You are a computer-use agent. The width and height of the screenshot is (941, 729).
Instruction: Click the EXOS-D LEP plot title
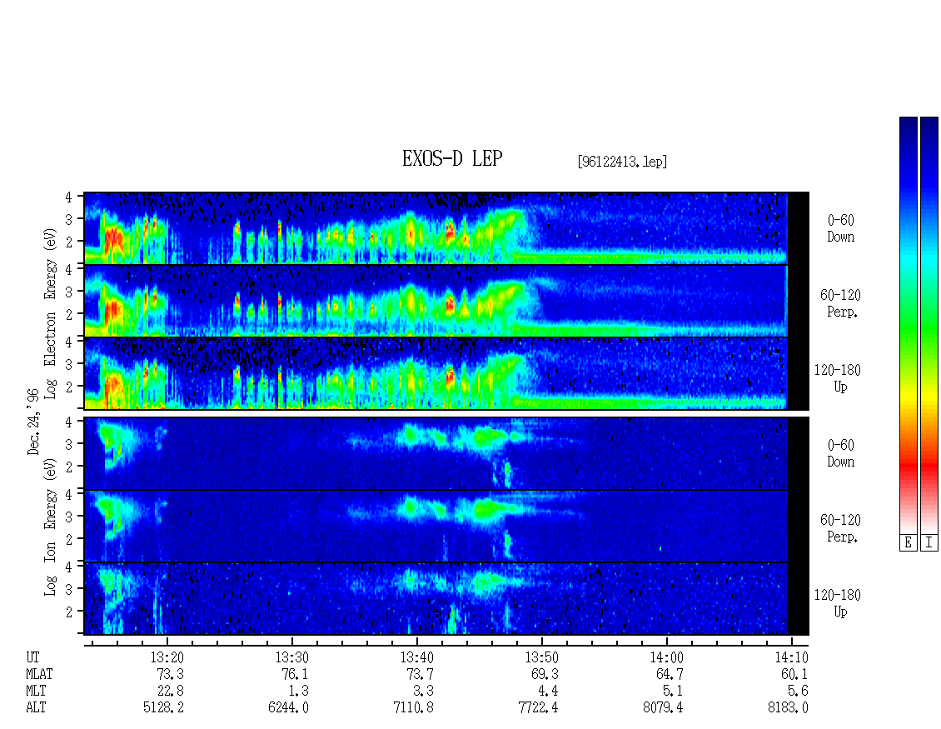point(452,159)
